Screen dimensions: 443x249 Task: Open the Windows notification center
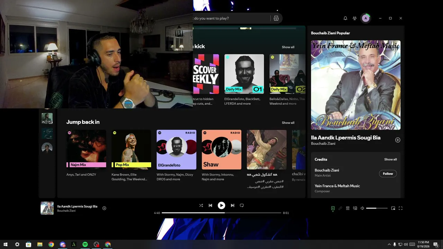[x=436, y=245]
